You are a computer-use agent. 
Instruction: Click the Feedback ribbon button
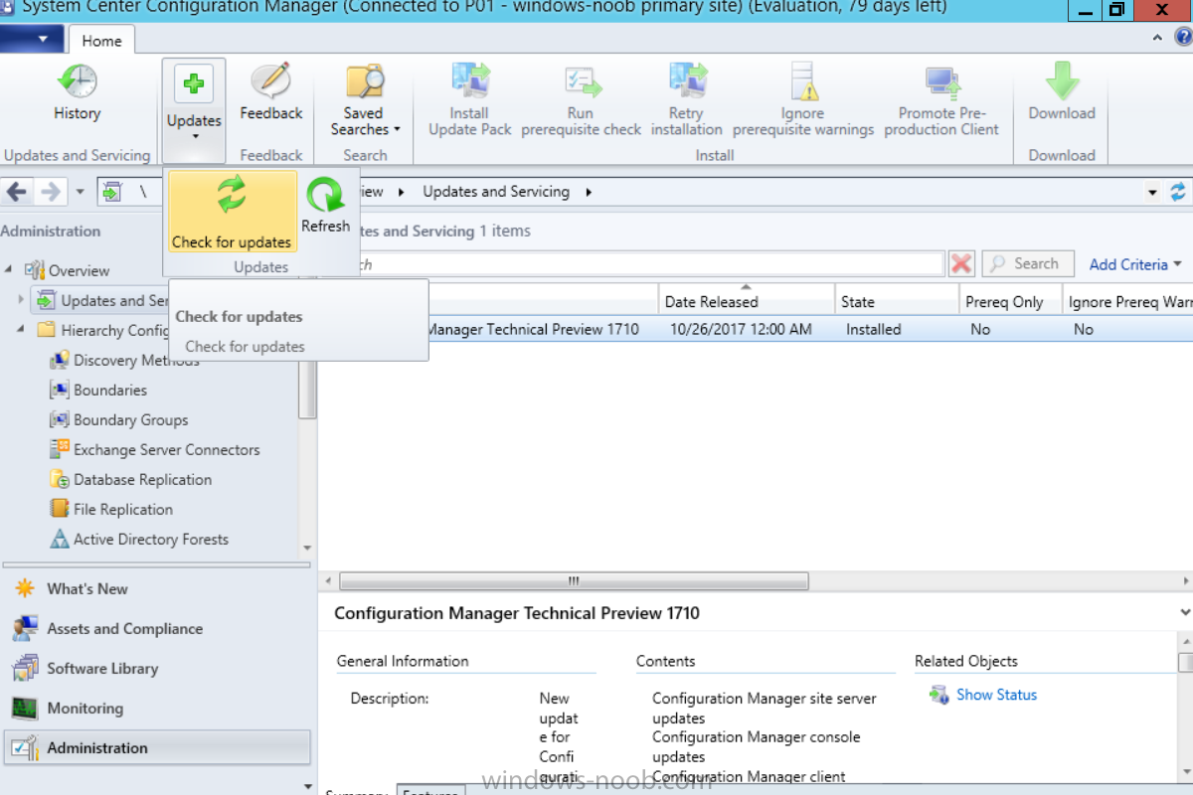click(x=270, y=94)
